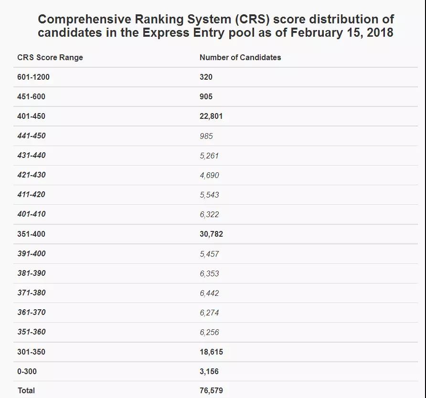
Task: Select the 301-350 score range cell
Action: tap(32, 352)
